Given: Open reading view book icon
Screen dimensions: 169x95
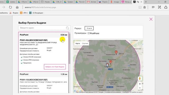Looking at the screenshot, I should pyautogui.click(x=140, y=7).
